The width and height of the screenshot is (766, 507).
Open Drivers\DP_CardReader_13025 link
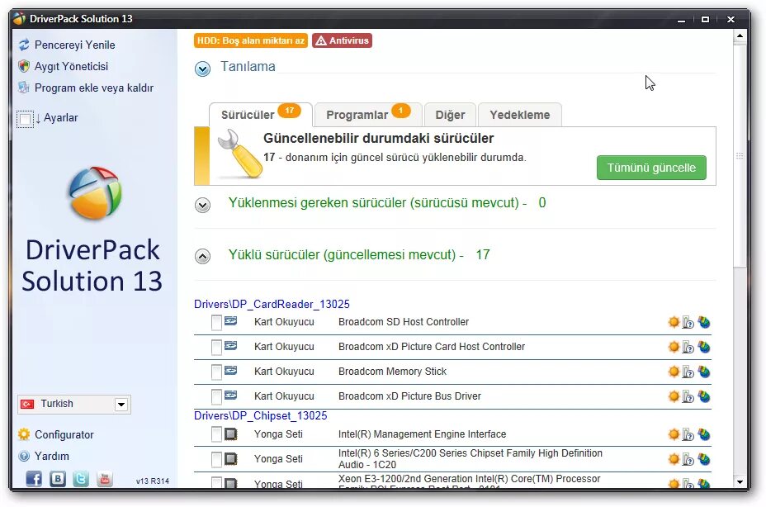pos(272,304)
